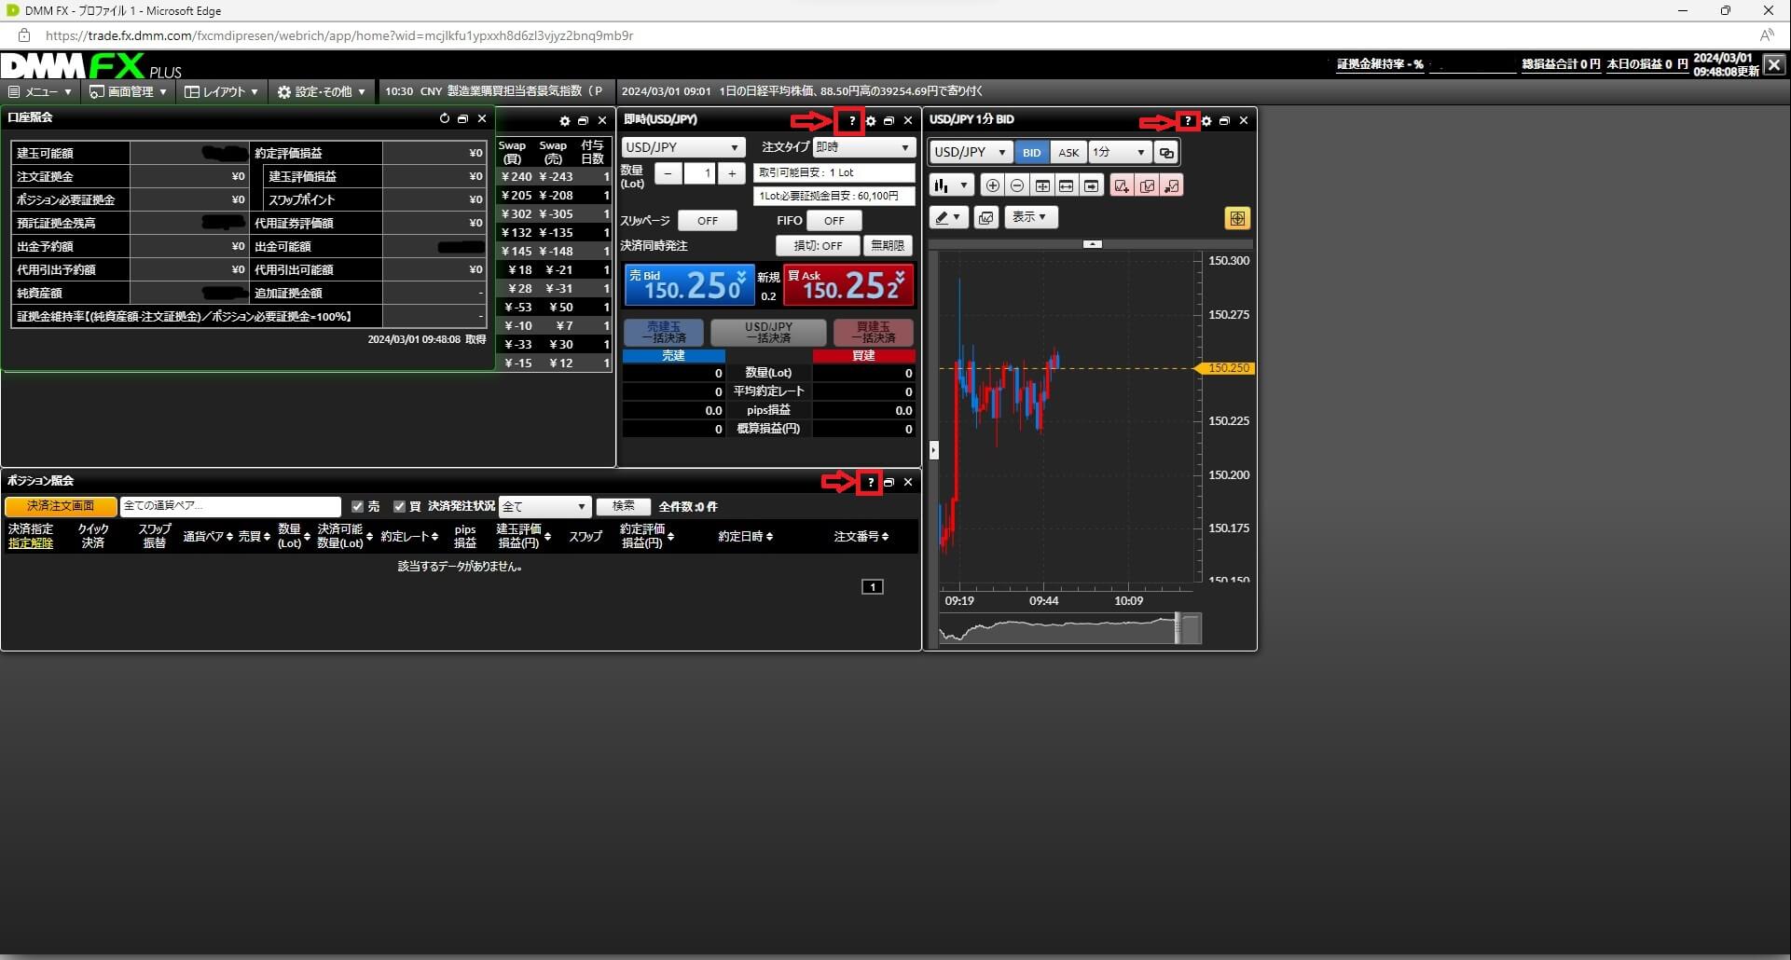Refresh the 口座照会 account panel

click(x=444, y=118)
